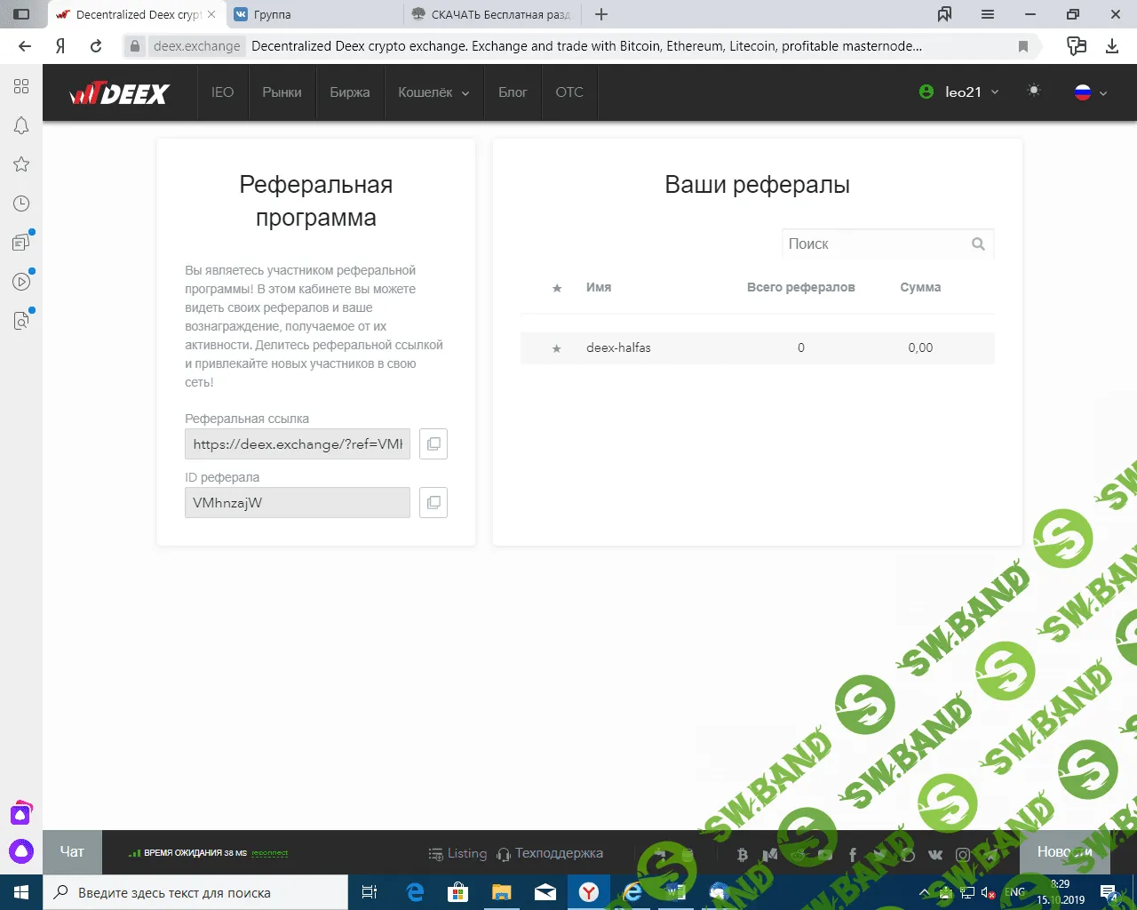Click the DEEX logo

[x=120, y=92]
